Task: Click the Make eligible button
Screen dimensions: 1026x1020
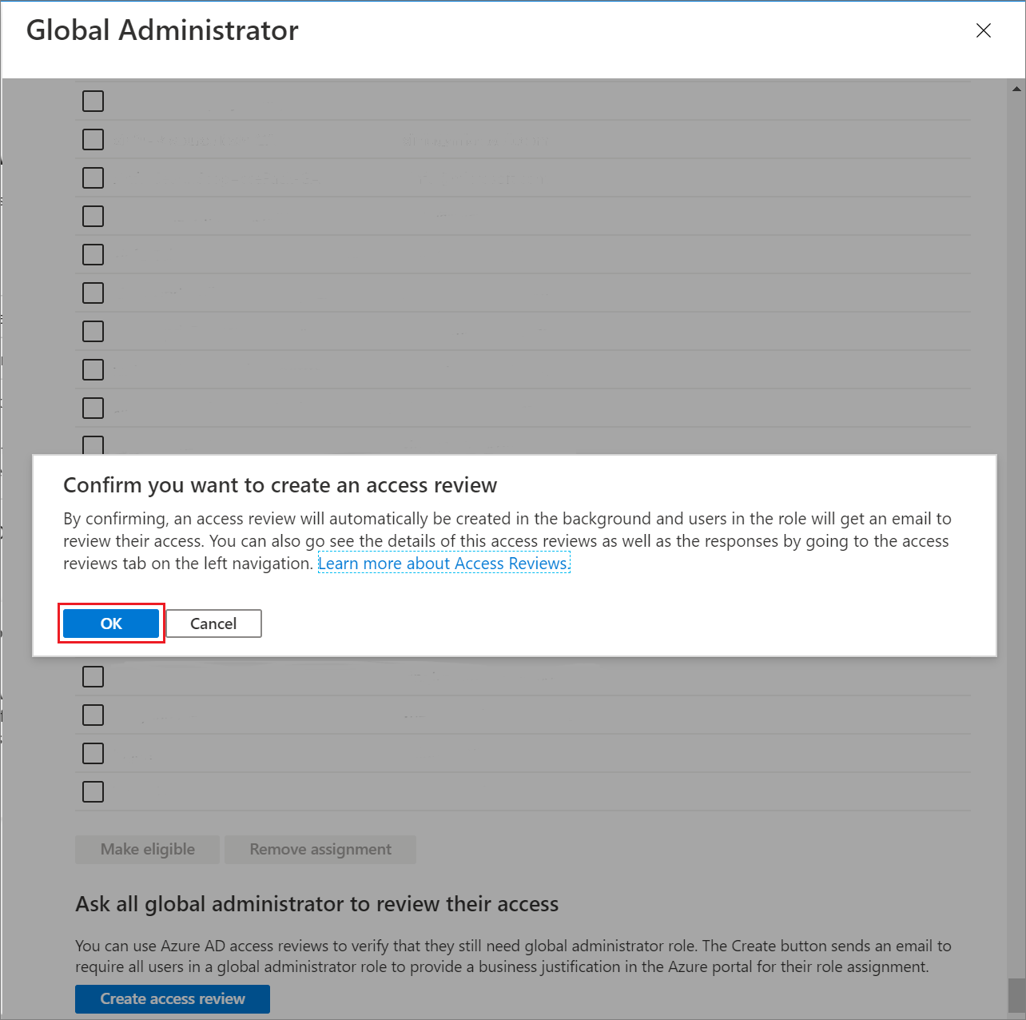Action: 147,849
